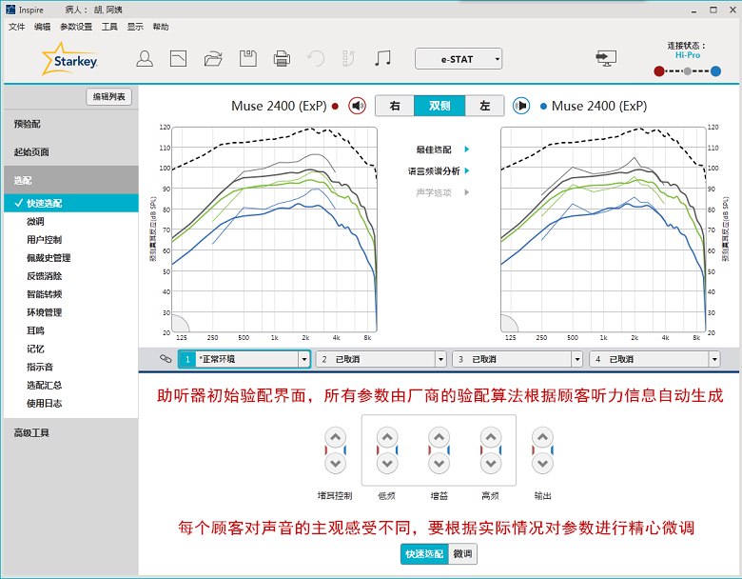This screenshot has width=742, height=579.
Task: Switch to the 微调 tab at bottom
Action: point(461,553)
